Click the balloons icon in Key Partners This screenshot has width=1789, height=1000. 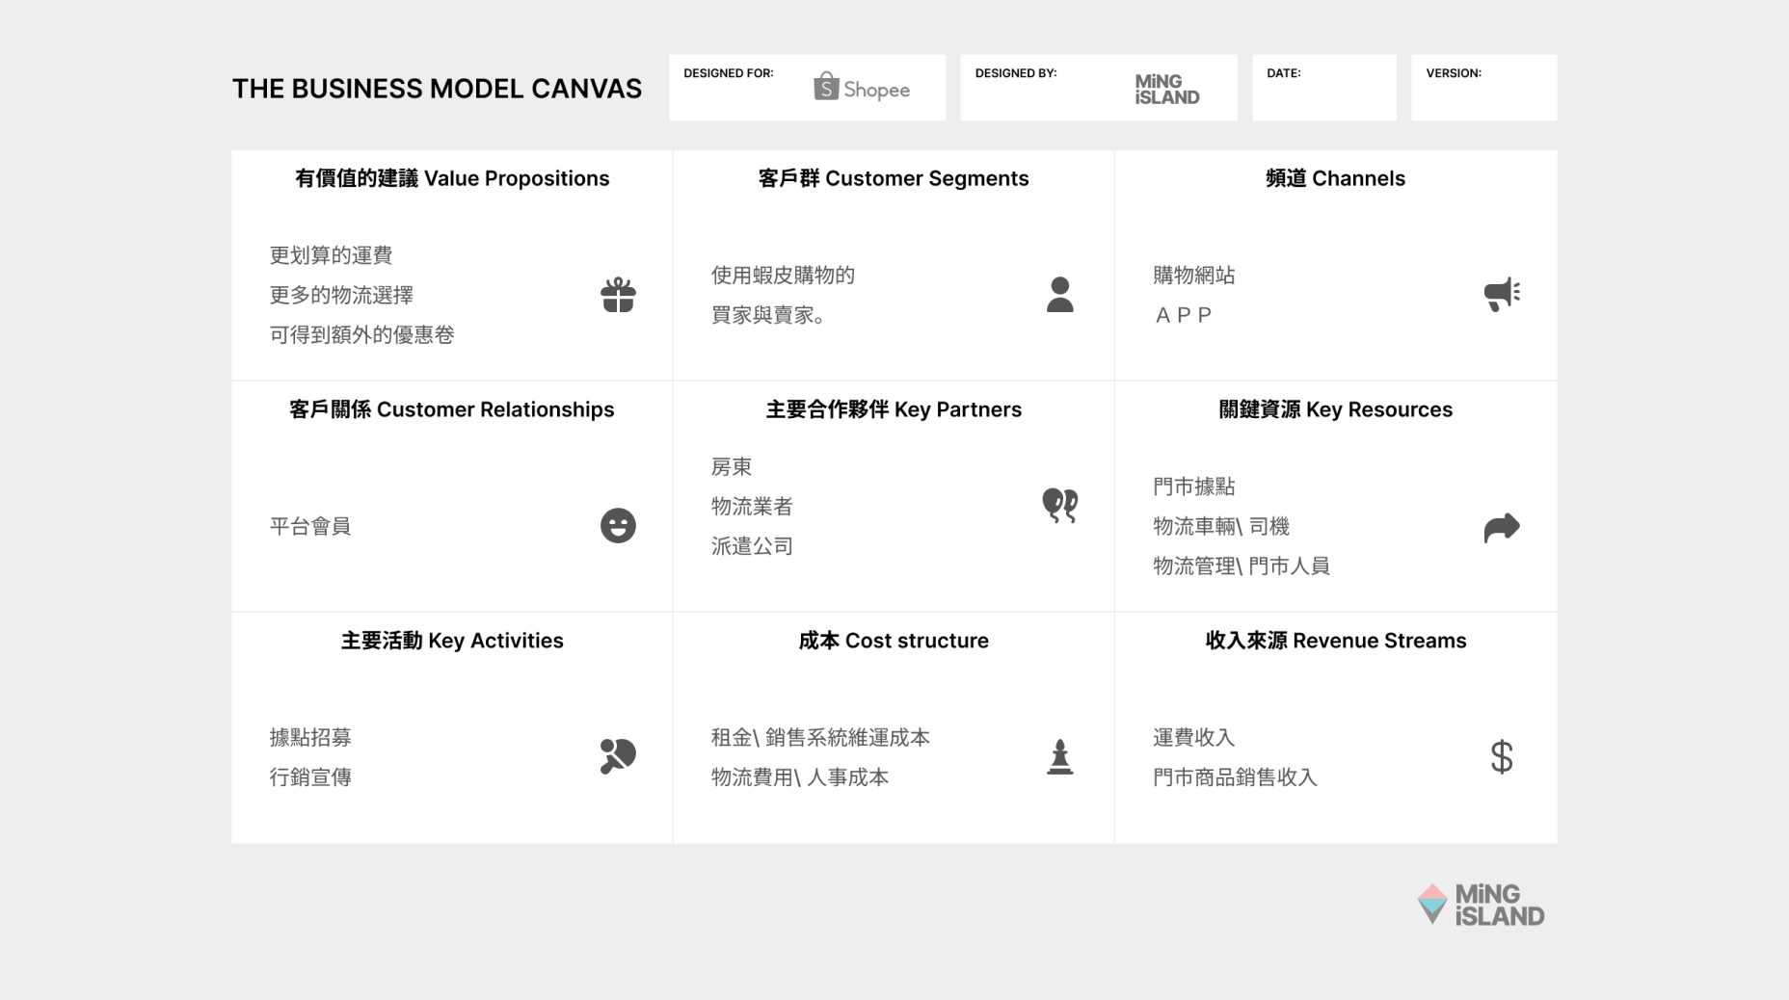tap(1059, 505)
